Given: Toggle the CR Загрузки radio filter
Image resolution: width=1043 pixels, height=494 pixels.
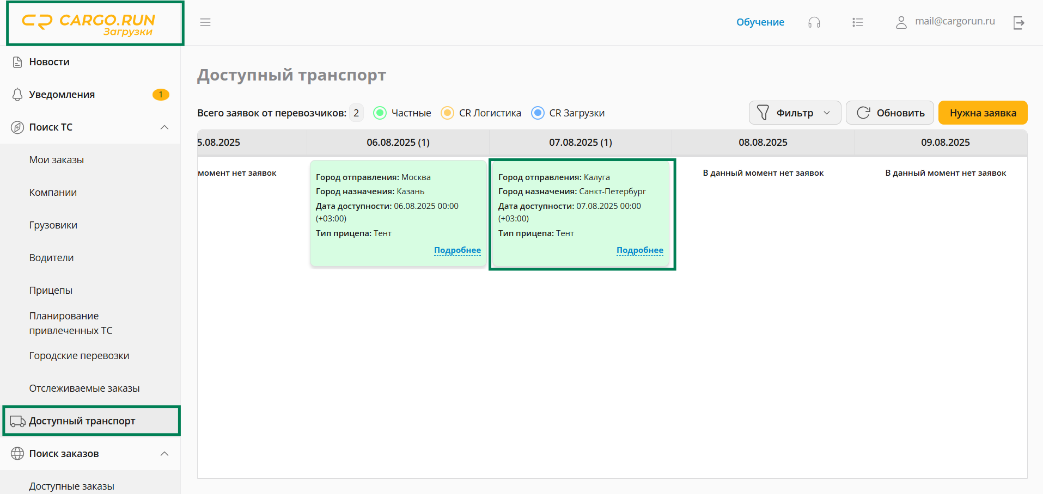Looking at the screenshot, I should (538, 113).
